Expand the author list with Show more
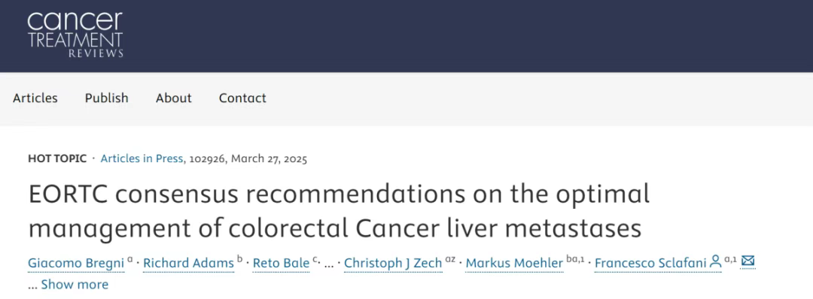Screen dimensions: 813x299 tap(75, 285)
